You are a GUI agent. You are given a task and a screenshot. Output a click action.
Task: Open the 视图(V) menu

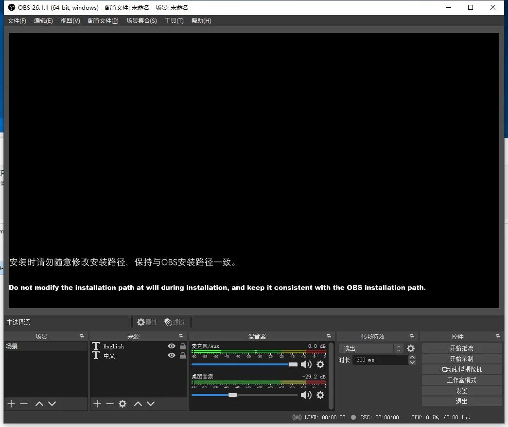click(70, 20)
